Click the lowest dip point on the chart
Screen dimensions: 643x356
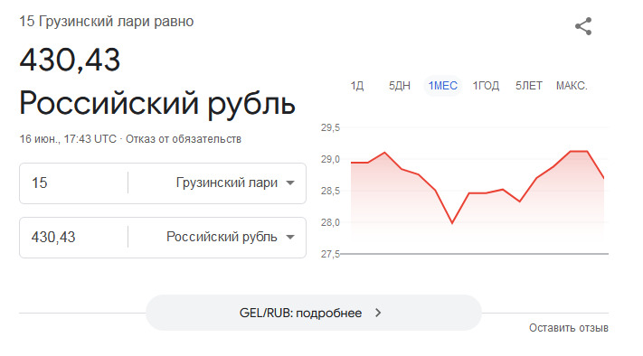(452, 222)
